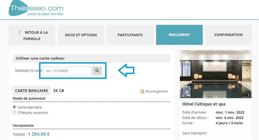The width and height of the screenshot is (259, 140).
Task: Choose Chèques vacances payment mode
Action: tap(14, 112)
